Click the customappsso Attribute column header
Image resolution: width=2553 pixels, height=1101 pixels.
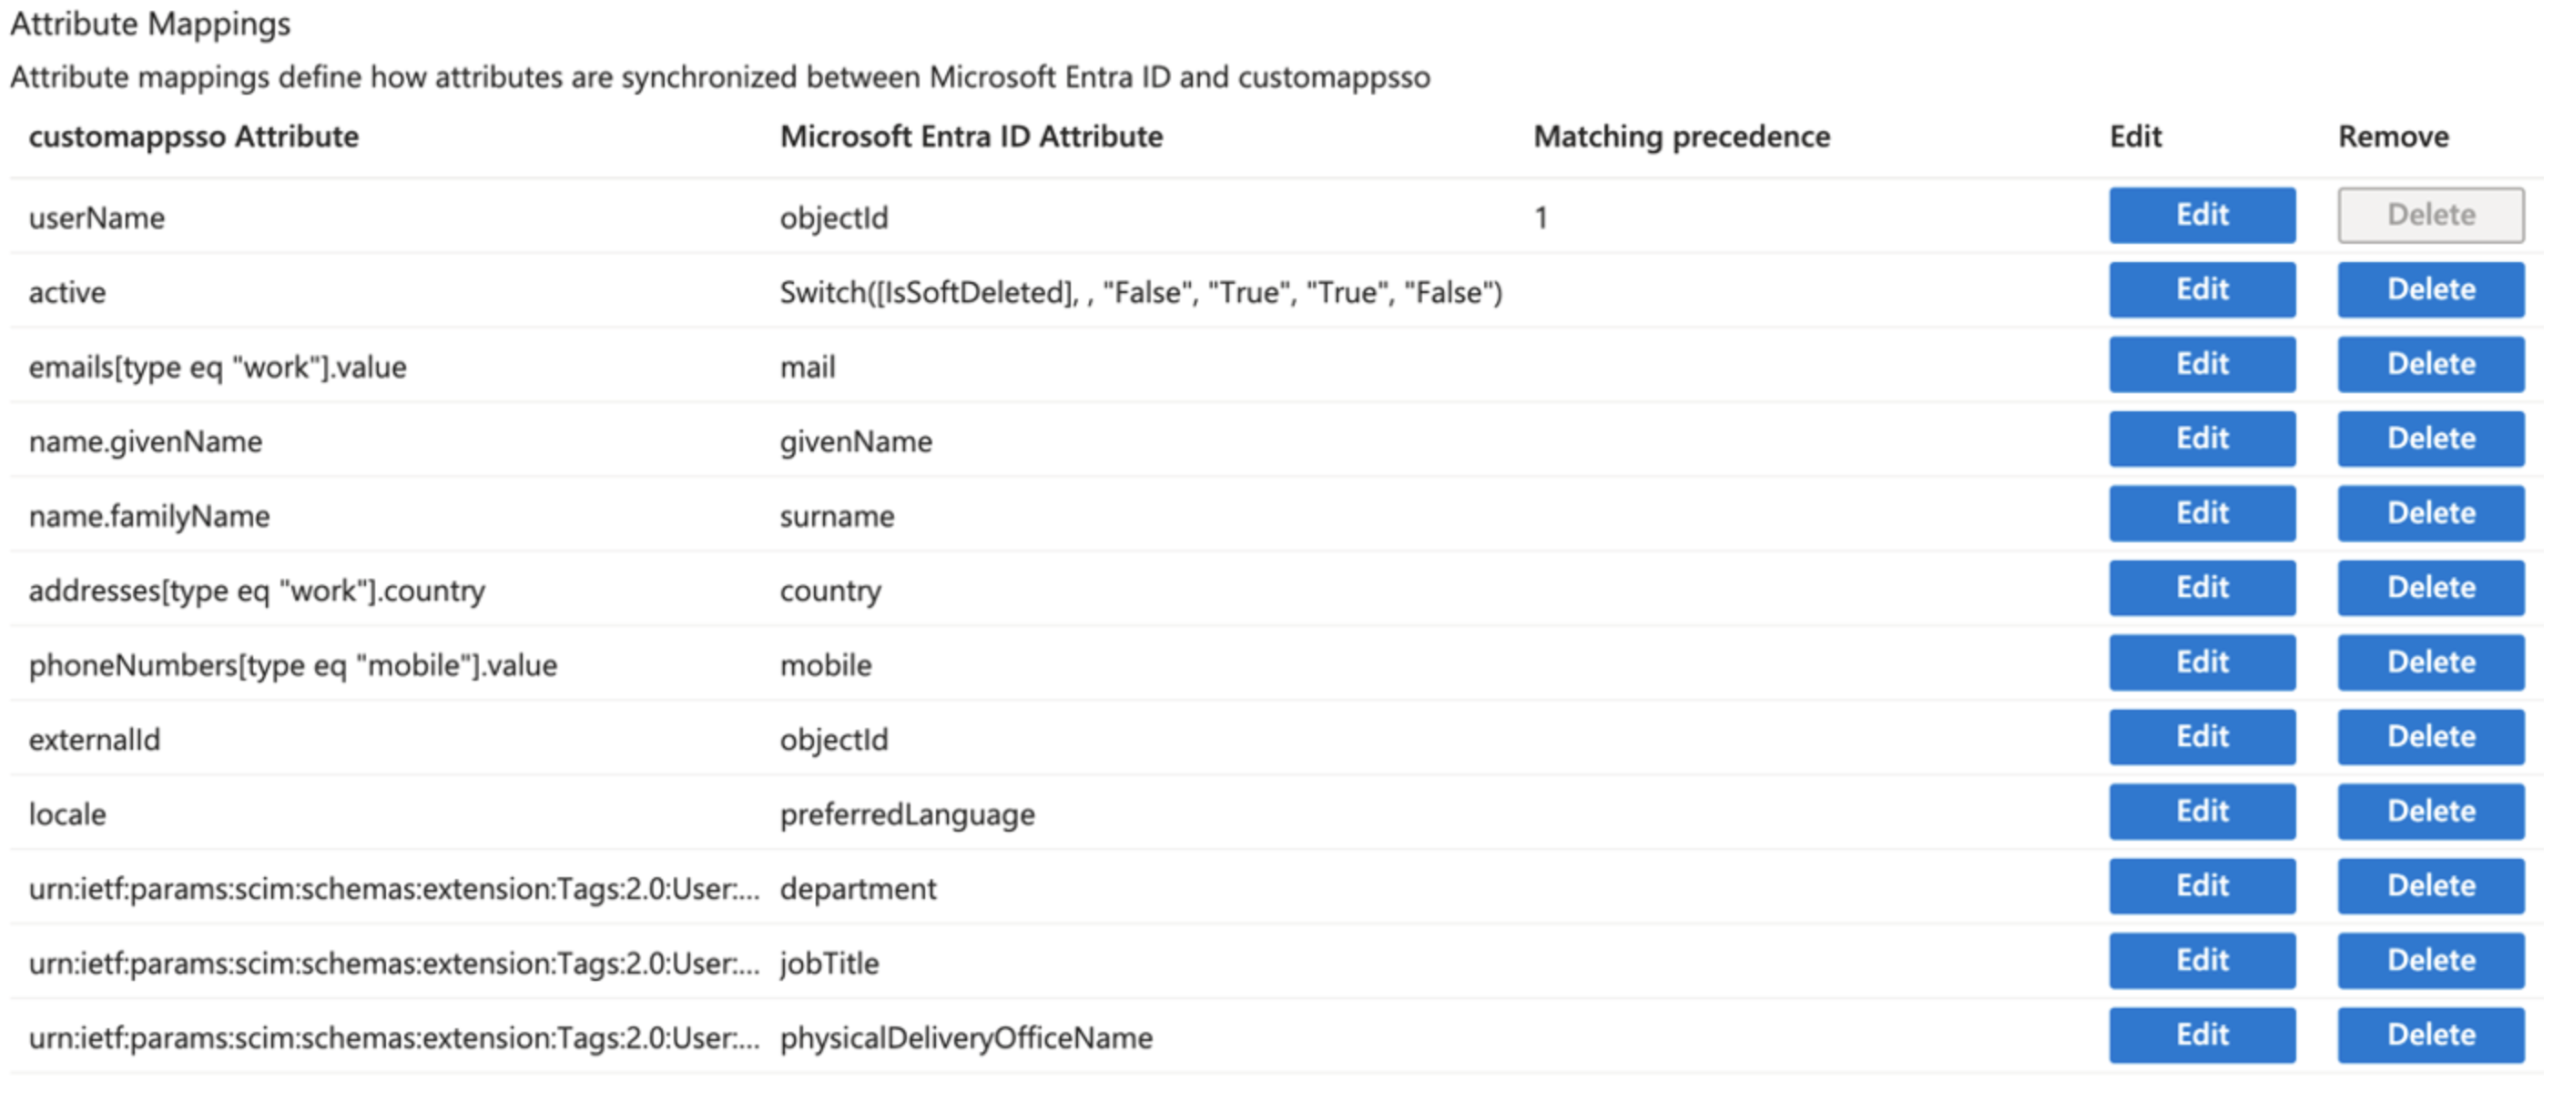pyautogui.click(x=193, y=136)
